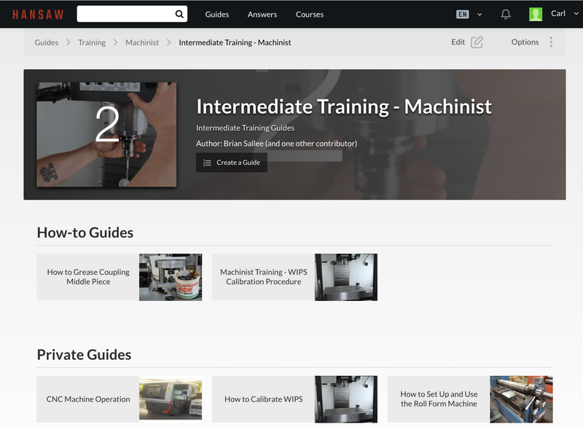Navigate to the Machinist breadcrumb
Image resolution: width=583 pixels, height=427 pixels.
142,42
